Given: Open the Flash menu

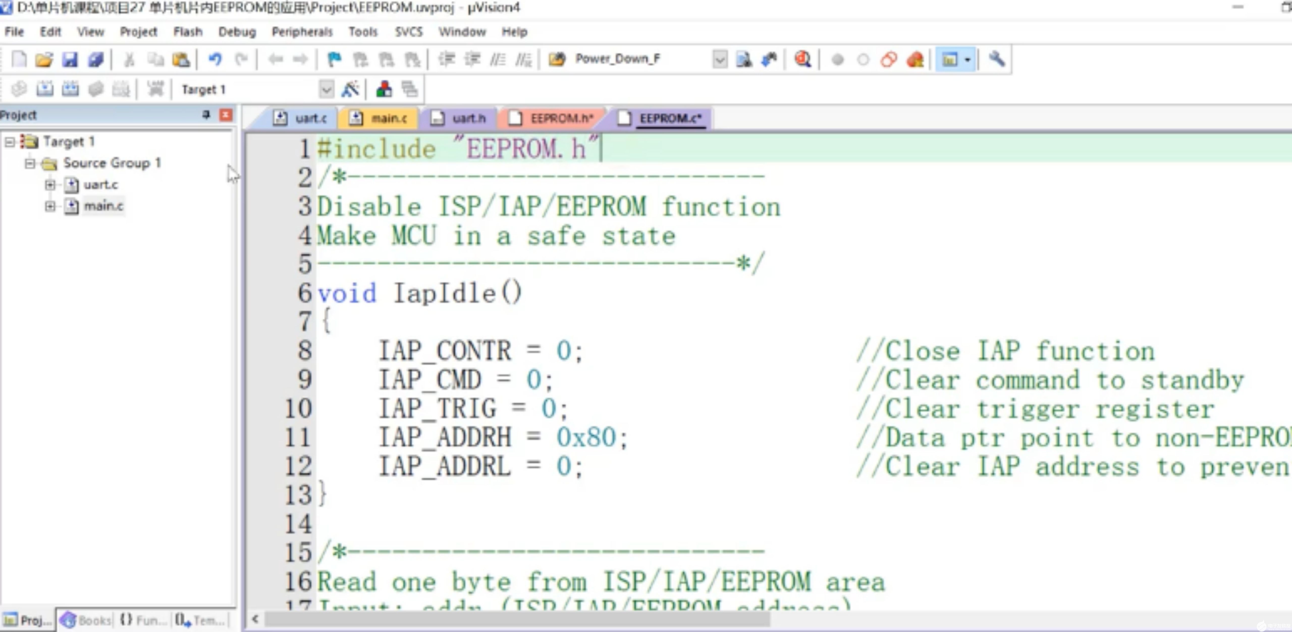Looking at the screenshot, I should pos(188,32).
